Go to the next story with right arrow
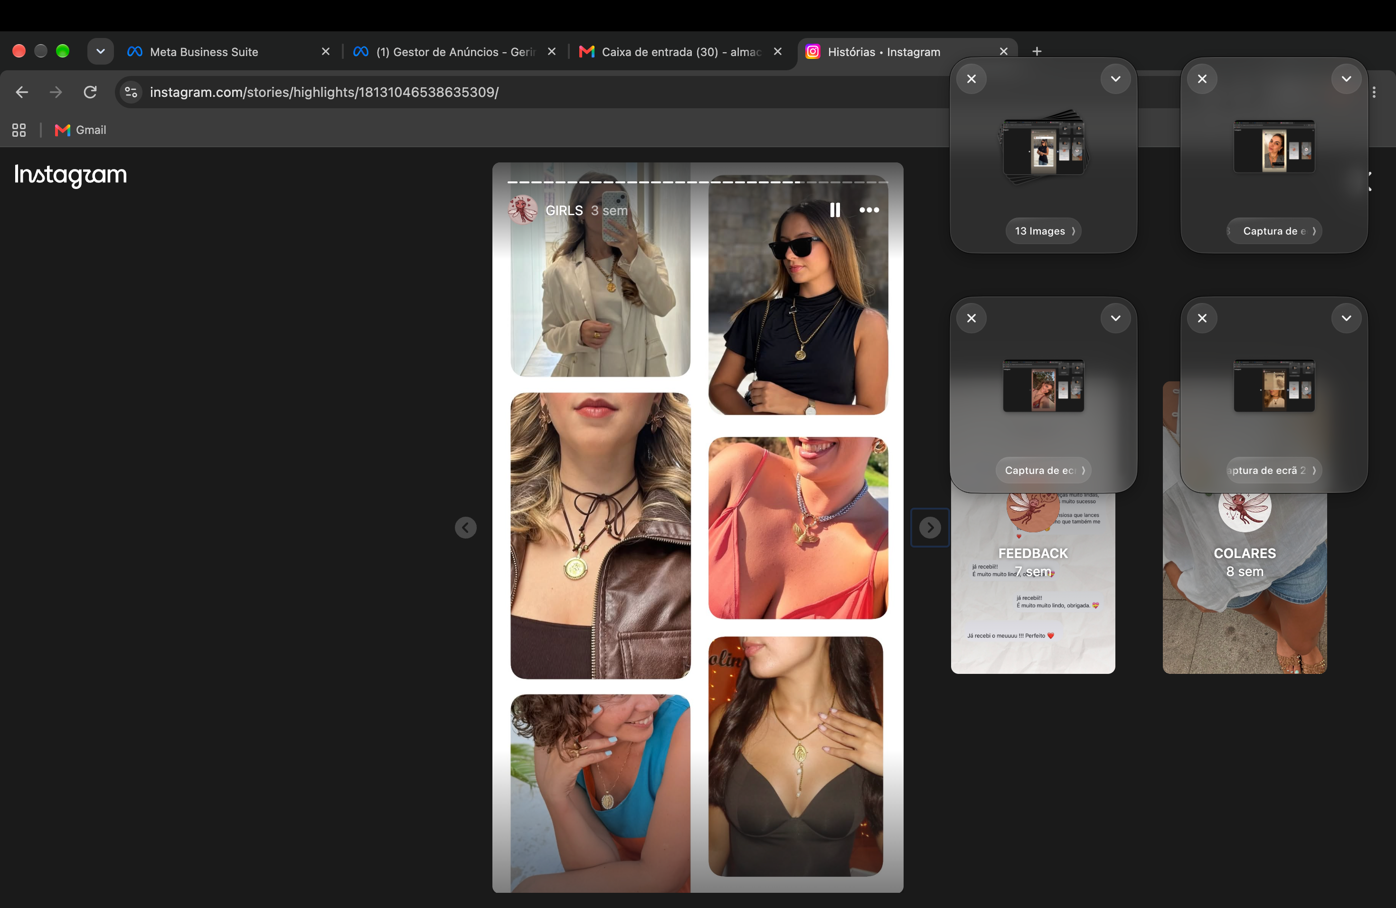Viewport: 1396px width, 908px height. [930, 527]
